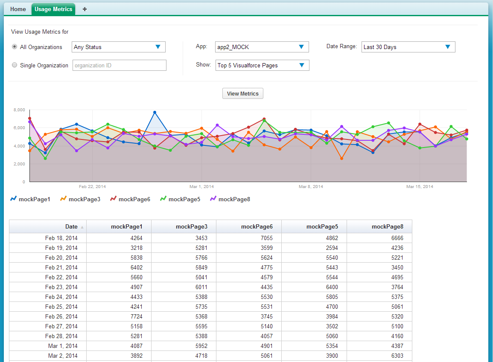Click the mockPage8 column header
This screenshot has width=493, height=362.
(379, 227)
